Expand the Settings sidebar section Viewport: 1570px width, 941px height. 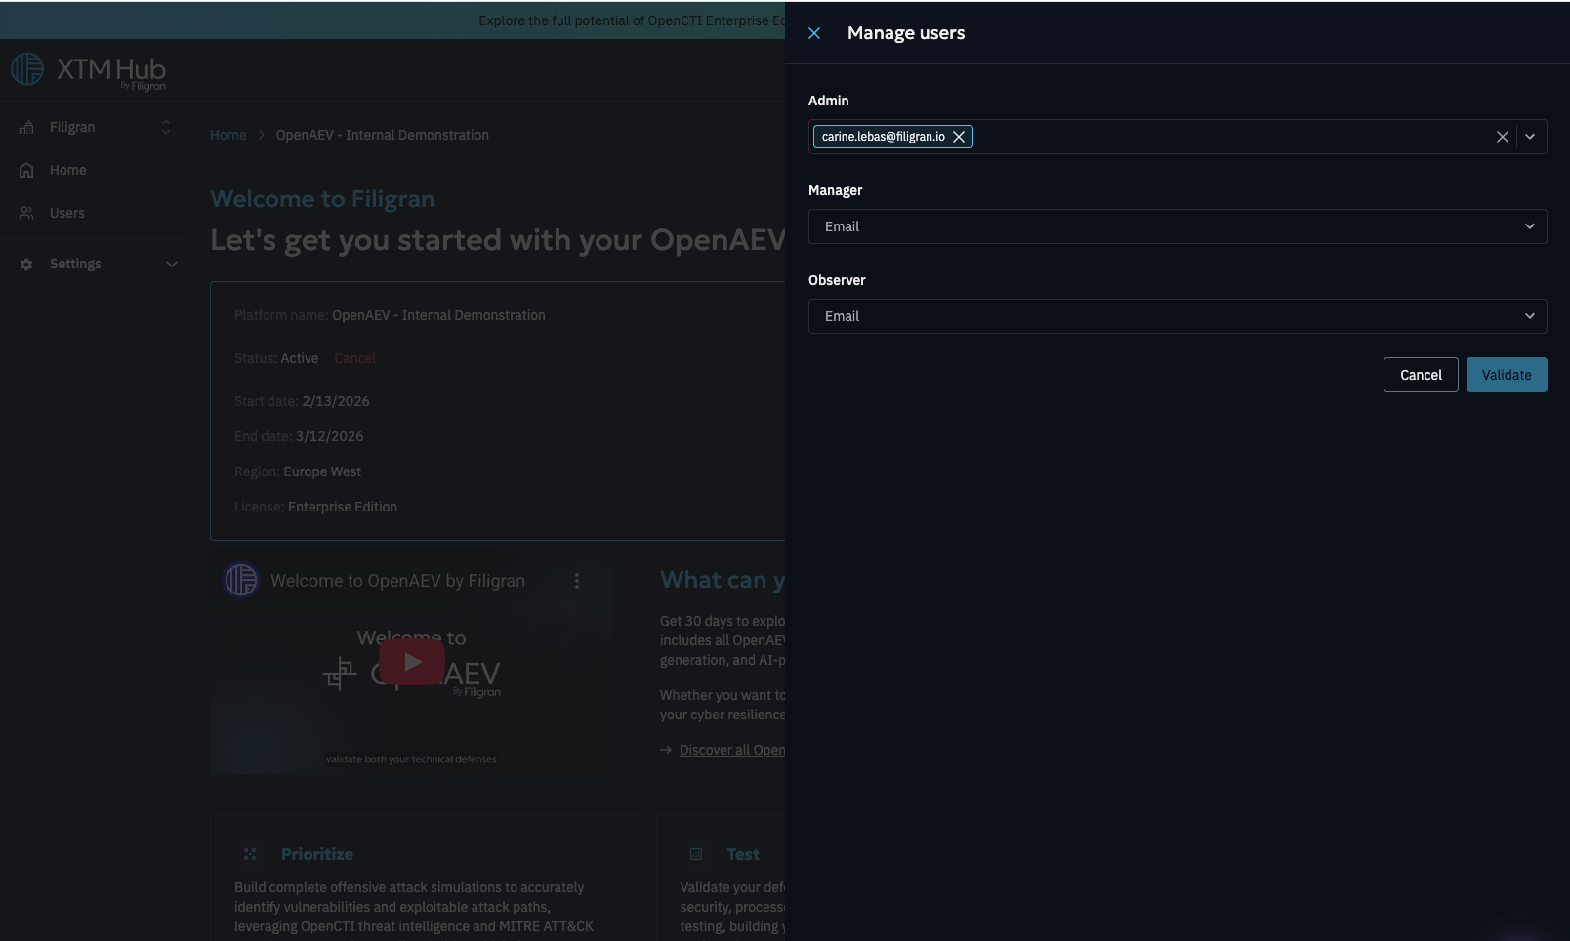coord(171,264)
